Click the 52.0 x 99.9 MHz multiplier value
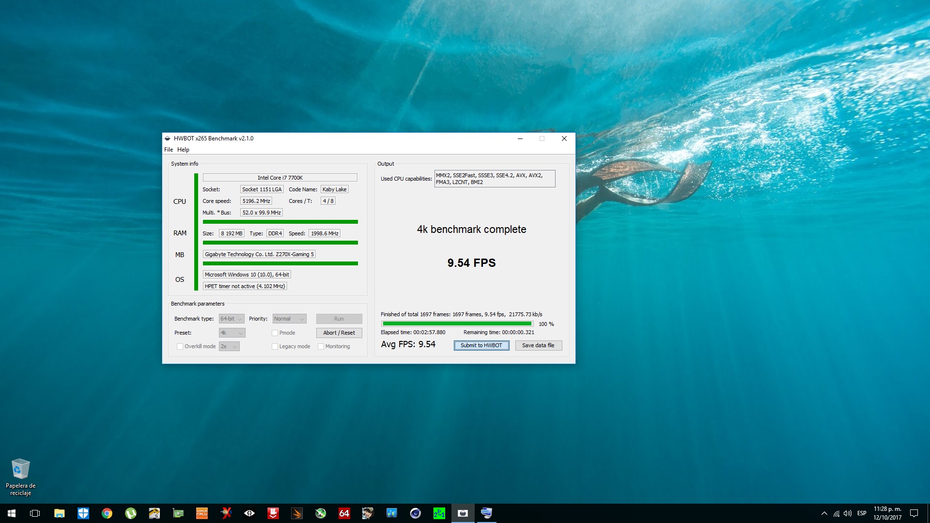The height and width of the screenshot is (523, 930). pyautogui.click(x=262, y=213)
